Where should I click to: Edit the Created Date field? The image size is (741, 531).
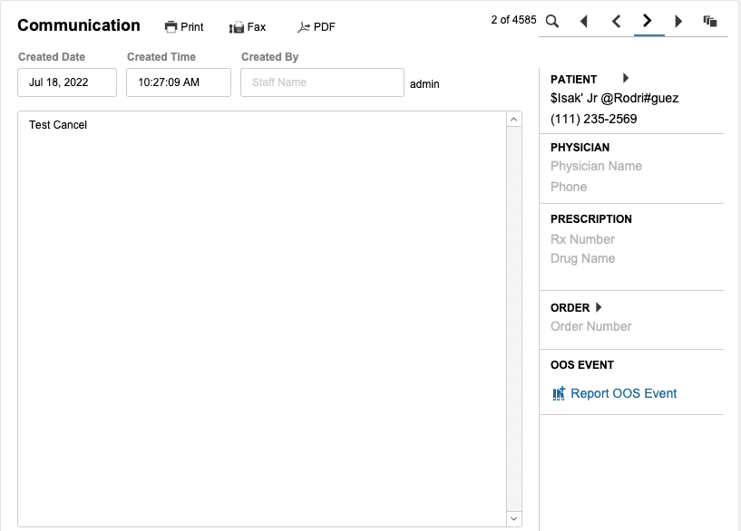(67, 82)
